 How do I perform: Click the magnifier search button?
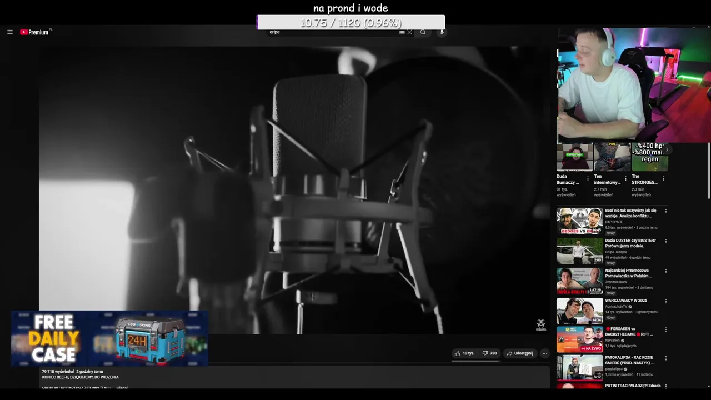423,32
